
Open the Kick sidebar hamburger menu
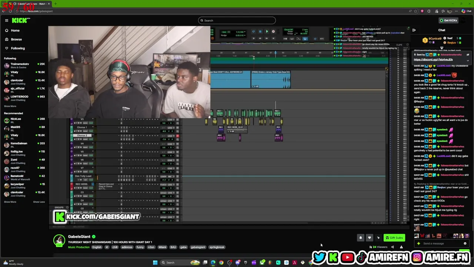point(6,20)
